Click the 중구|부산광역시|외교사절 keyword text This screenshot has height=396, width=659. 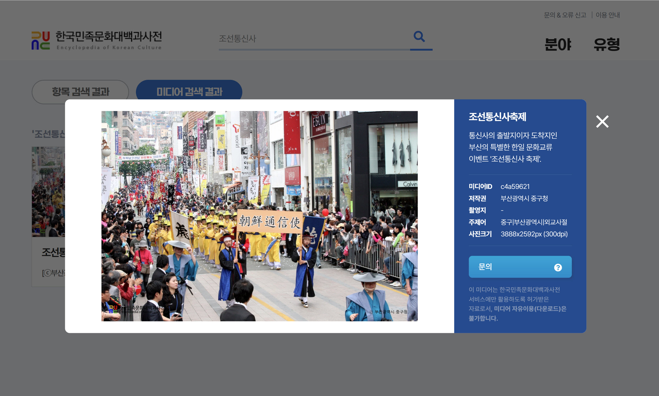(534, 222)
